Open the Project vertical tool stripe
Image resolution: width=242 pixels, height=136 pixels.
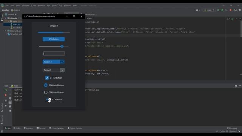(x=2, y=17)
